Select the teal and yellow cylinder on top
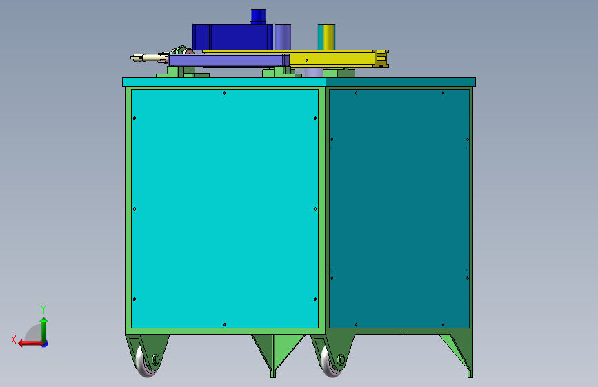This screenshot has width=598, height=387. point(326,37)
